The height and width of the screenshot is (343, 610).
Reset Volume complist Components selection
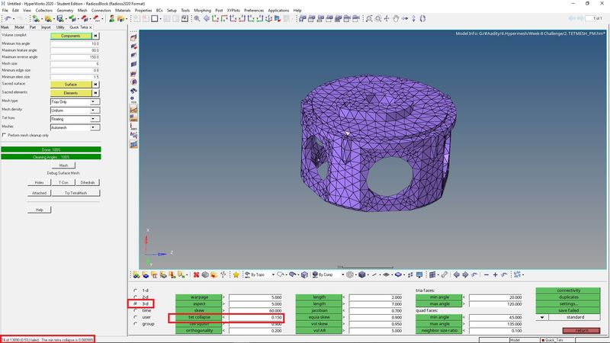(x=96, y=36)
